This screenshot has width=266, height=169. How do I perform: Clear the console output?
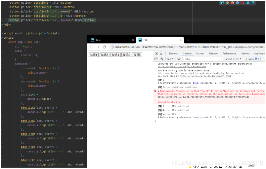[x=162, y=59]
